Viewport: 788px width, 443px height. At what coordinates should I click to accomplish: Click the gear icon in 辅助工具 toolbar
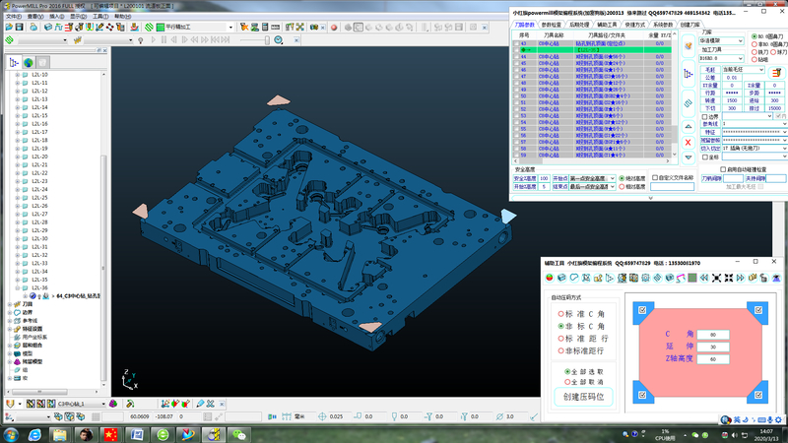point(646,278)
